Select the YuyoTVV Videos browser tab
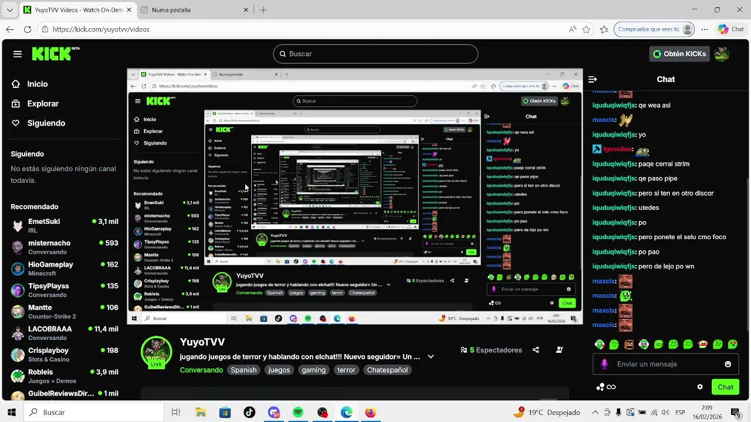Image resolution: width=751 pixels, height=422 pixels. coord(77,10)
